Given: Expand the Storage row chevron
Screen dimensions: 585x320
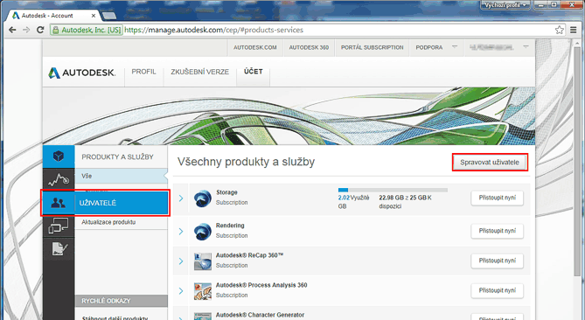Looking at the screenshot, I should (181, 198).
